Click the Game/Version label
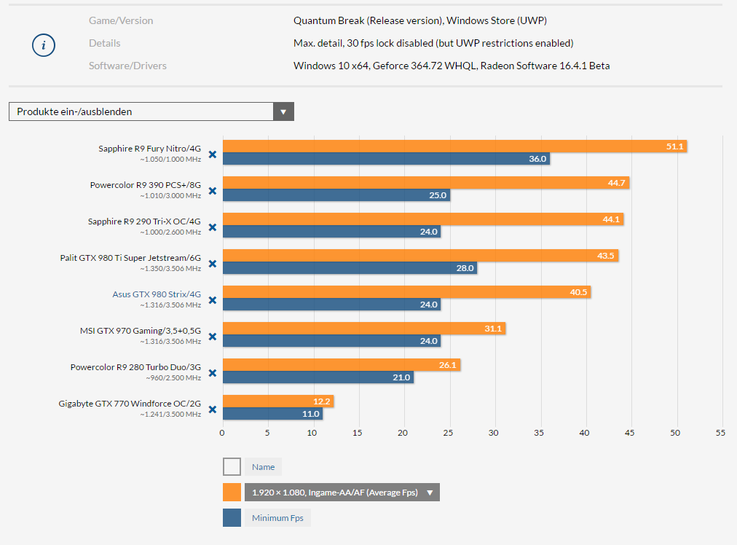Viewport: 737px width, 545px height. pos(121,20)
